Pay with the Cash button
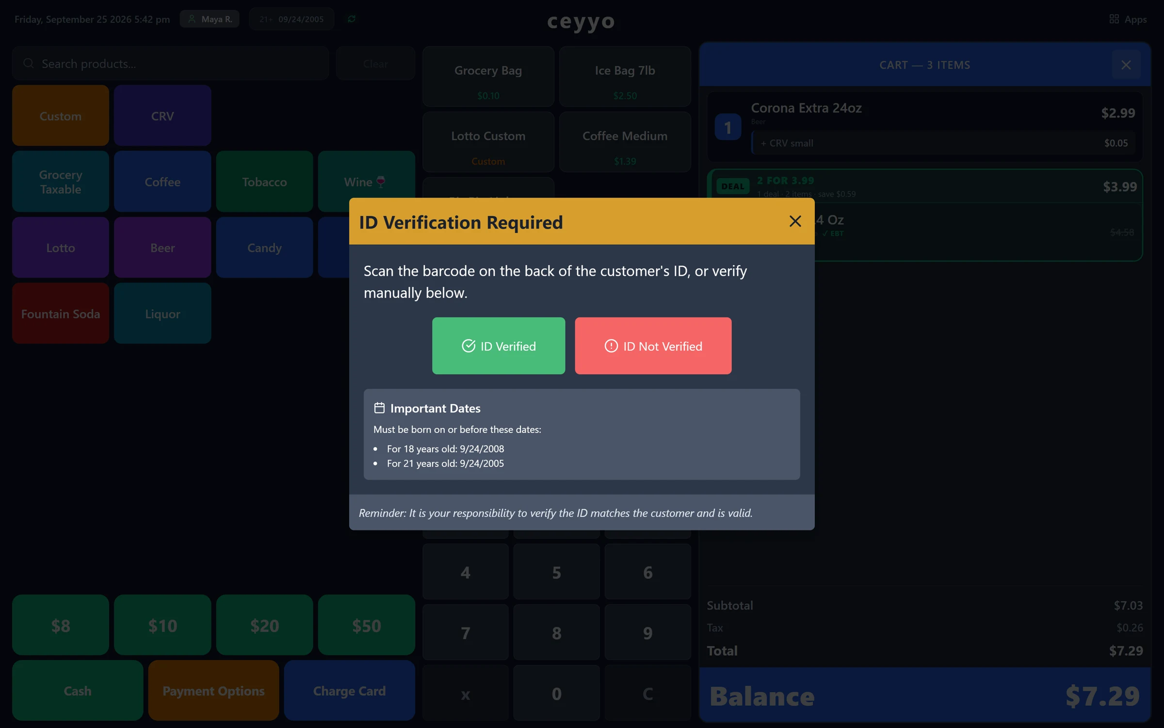This screenshot has height=728, width=1164. click(x=78, y=690)
